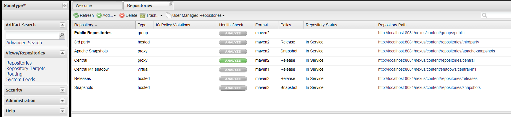Collapse the Artifact Search panel
Image resolution: width=511 pixels, height=117 pixels.
click(x=62, y=25)
